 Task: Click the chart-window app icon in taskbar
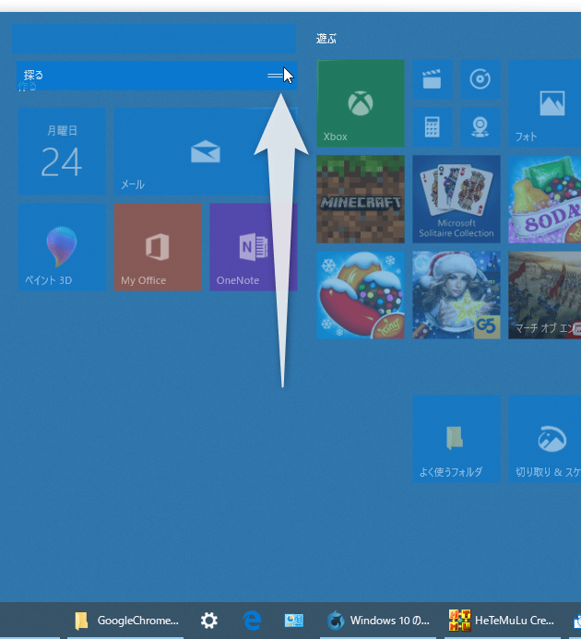(294, 621)
